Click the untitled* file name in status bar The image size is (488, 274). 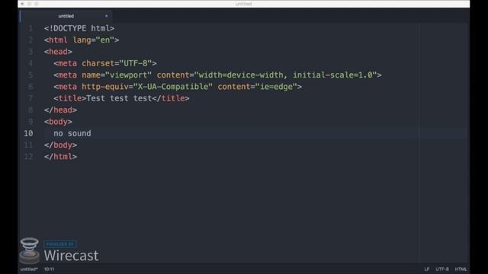coord(29,269)
